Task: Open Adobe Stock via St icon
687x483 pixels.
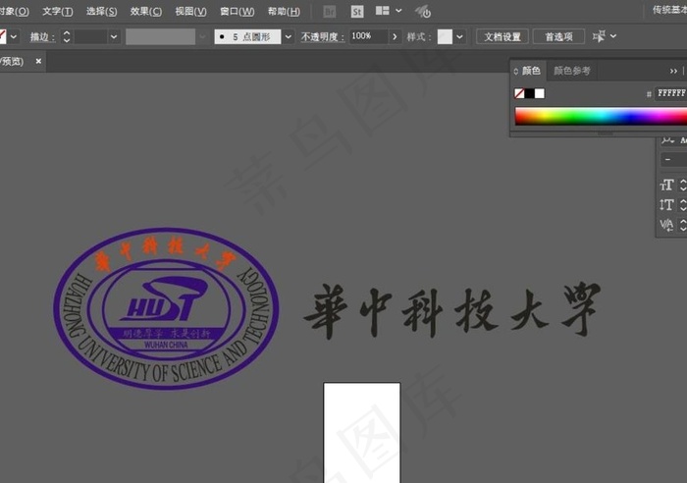Action: (357, 12)
